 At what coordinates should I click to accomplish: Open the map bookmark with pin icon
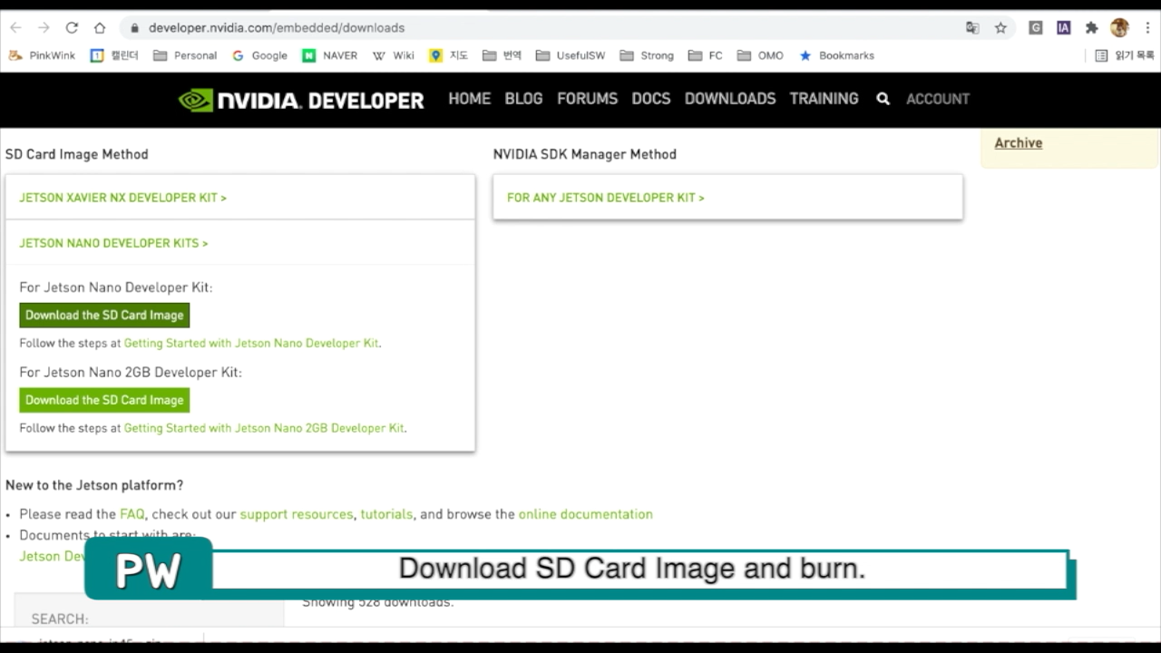click(x=448, y=55)
